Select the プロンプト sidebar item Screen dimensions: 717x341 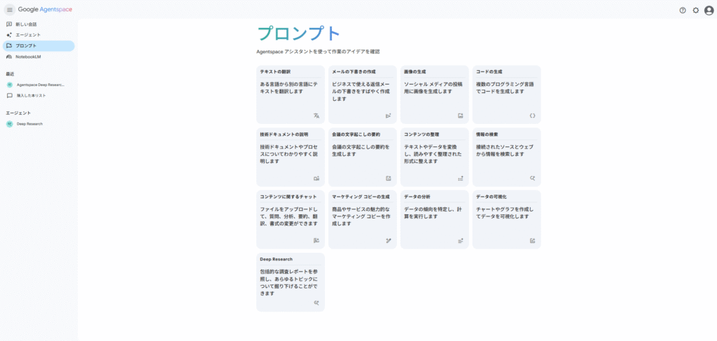[x=39, y=46]
